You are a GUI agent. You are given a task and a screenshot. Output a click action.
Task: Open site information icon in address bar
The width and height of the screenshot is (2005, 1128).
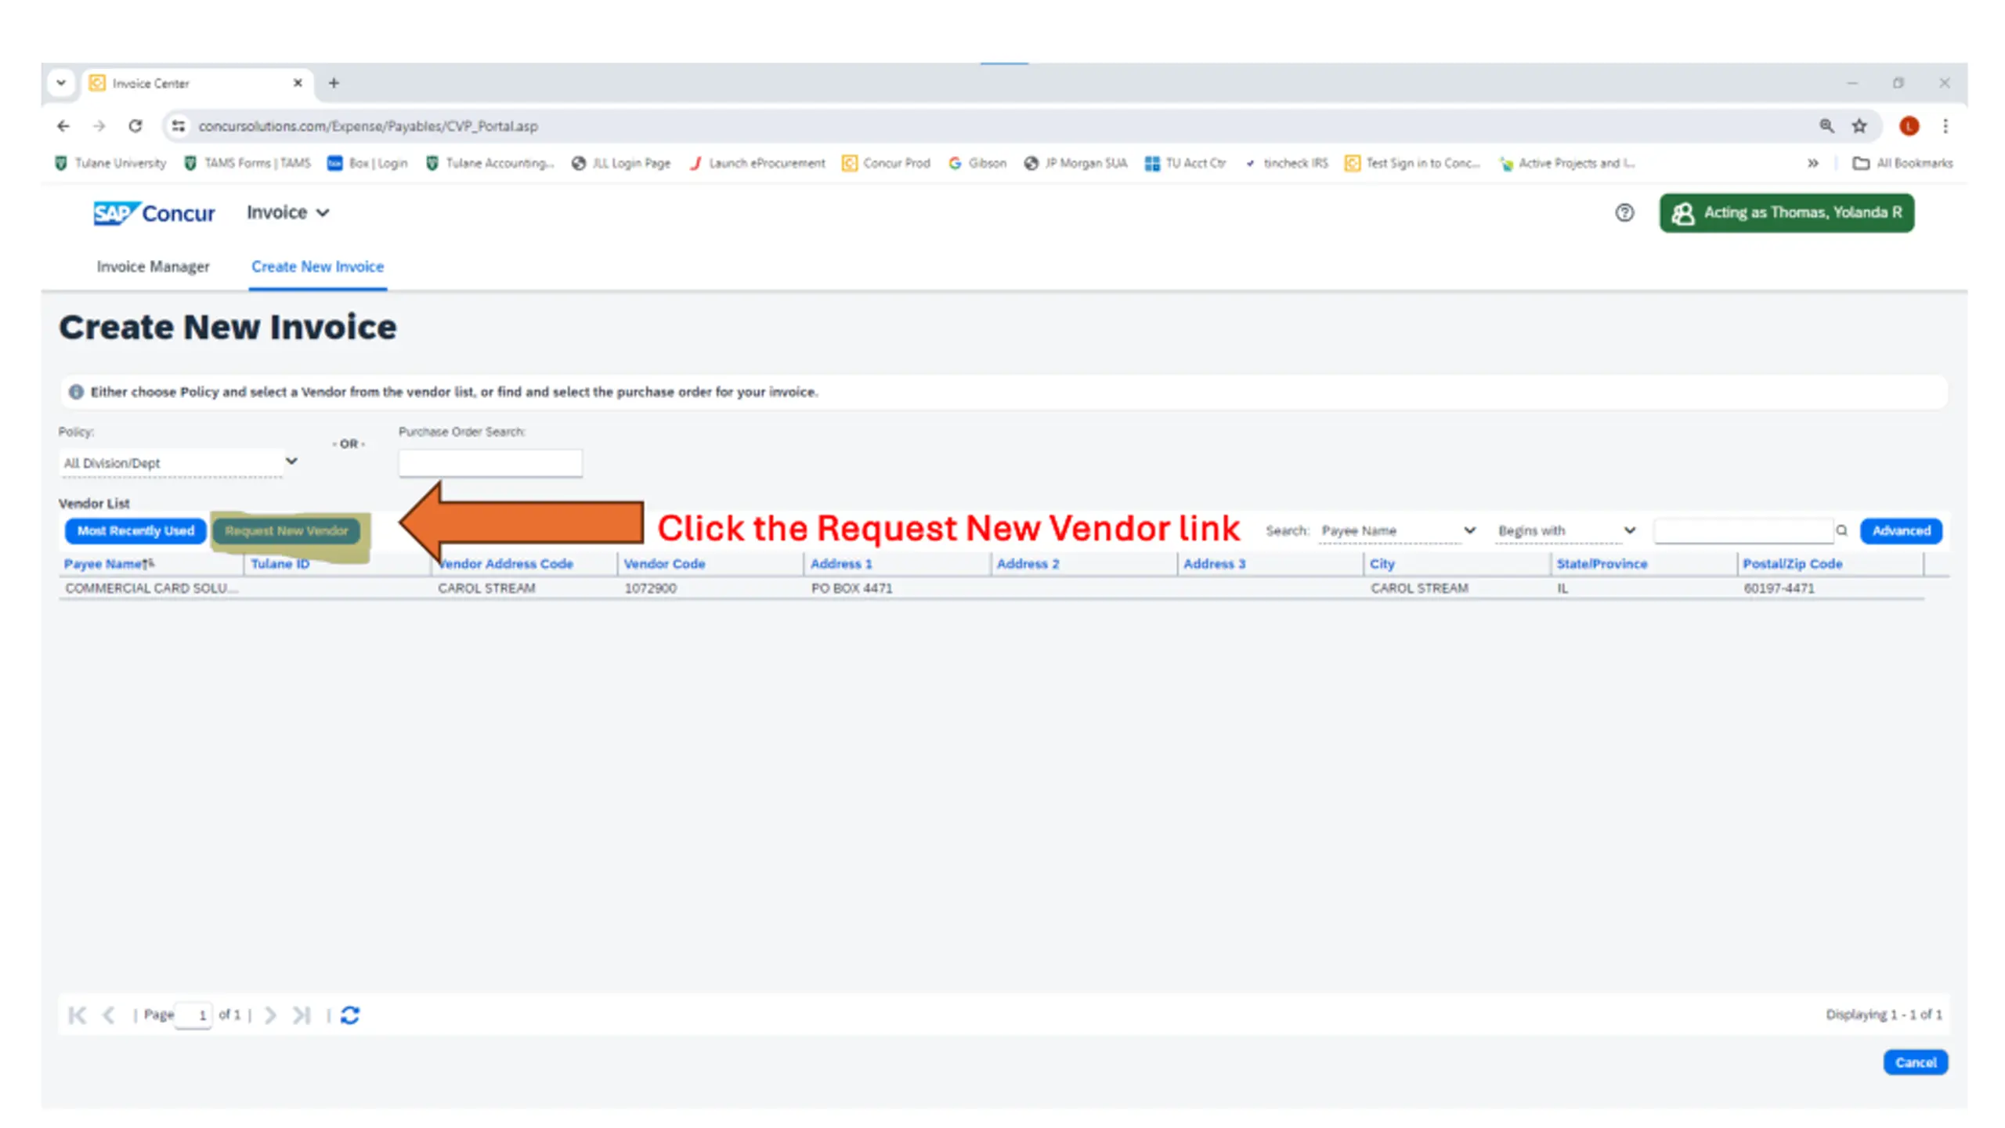click(179, 126)
